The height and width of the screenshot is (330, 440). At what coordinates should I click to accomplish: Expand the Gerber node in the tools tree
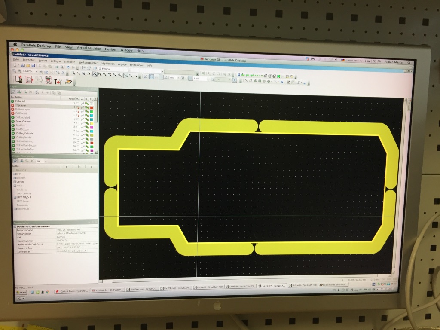pyautogui.click(x=15, y=182)
